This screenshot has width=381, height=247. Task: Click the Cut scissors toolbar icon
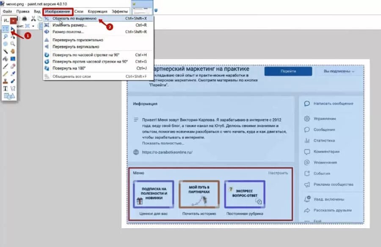(33, 19)
